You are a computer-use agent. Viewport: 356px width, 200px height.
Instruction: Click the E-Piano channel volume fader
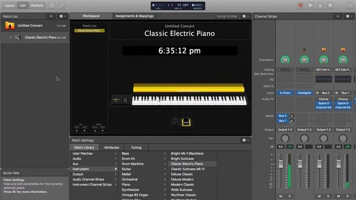coord(280,164)
